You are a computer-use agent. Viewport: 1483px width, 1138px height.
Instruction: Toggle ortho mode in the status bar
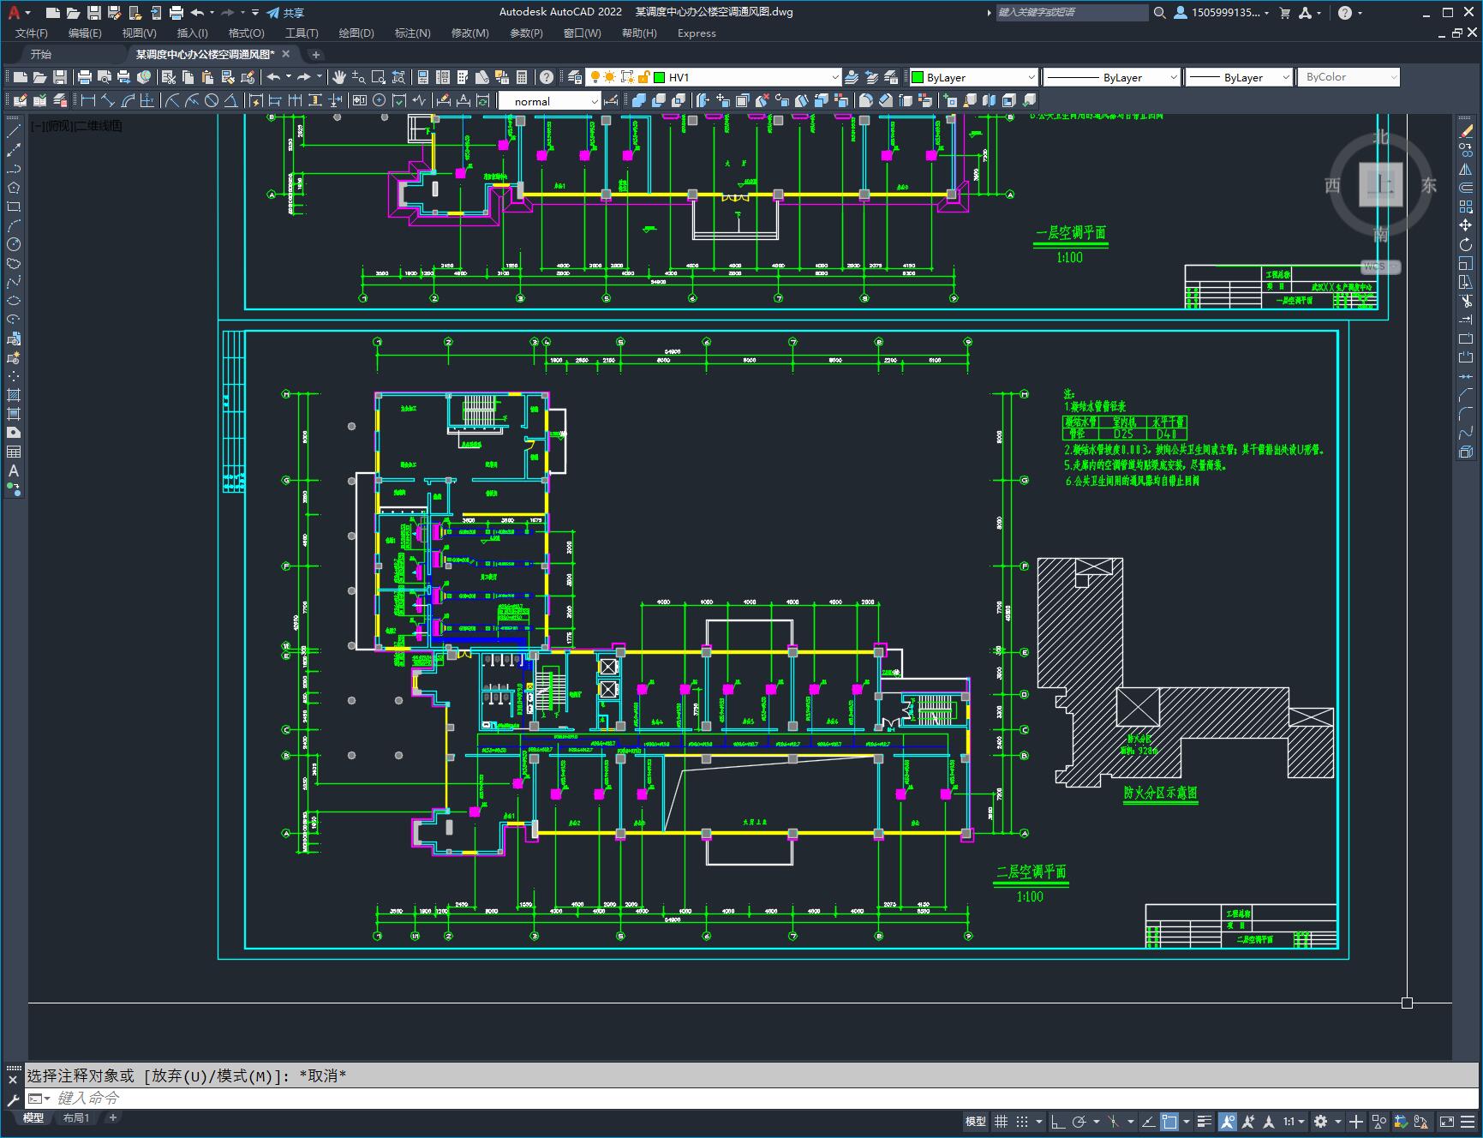1058,1121
